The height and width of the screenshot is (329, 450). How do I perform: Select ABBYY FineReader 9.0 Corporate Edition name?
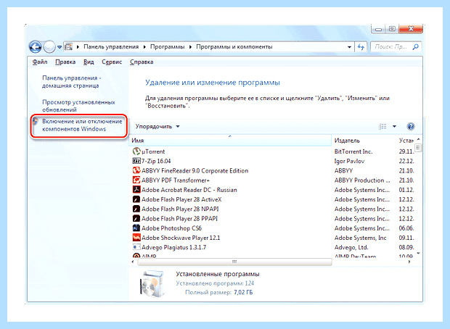coord(195,171)
